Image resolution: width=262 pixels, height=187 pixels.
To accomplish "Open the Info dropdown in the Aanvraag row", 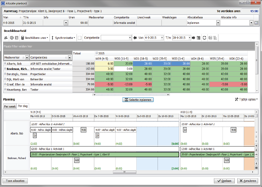I will pyautogui.click(x=66, y=23).
